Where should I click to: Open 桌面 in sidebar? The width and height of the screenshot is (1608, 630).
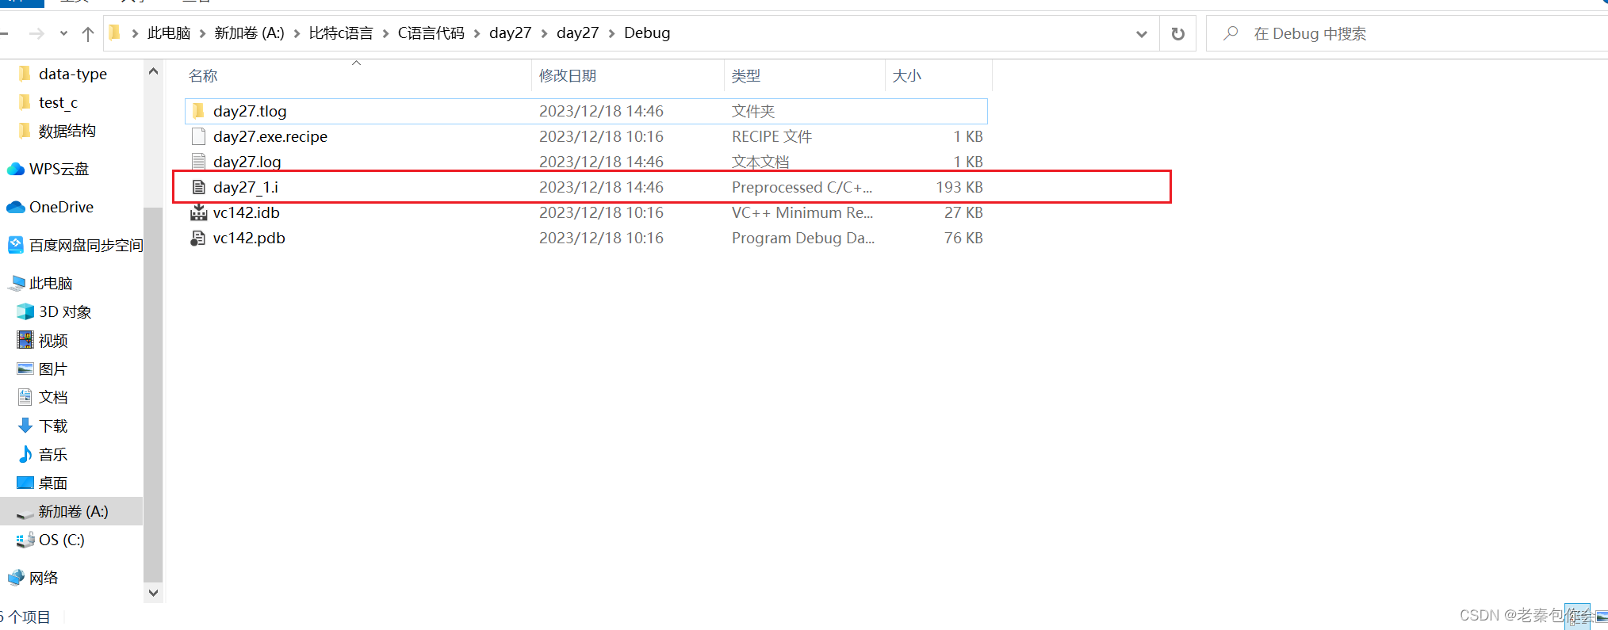coord(53,483)
